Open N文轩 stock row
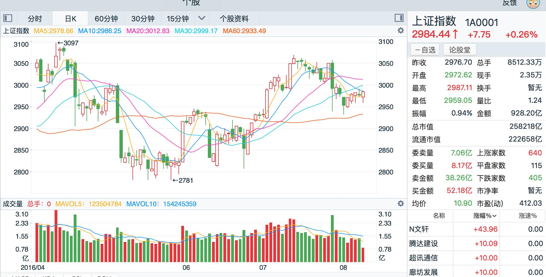 click(x=419, y=229)
